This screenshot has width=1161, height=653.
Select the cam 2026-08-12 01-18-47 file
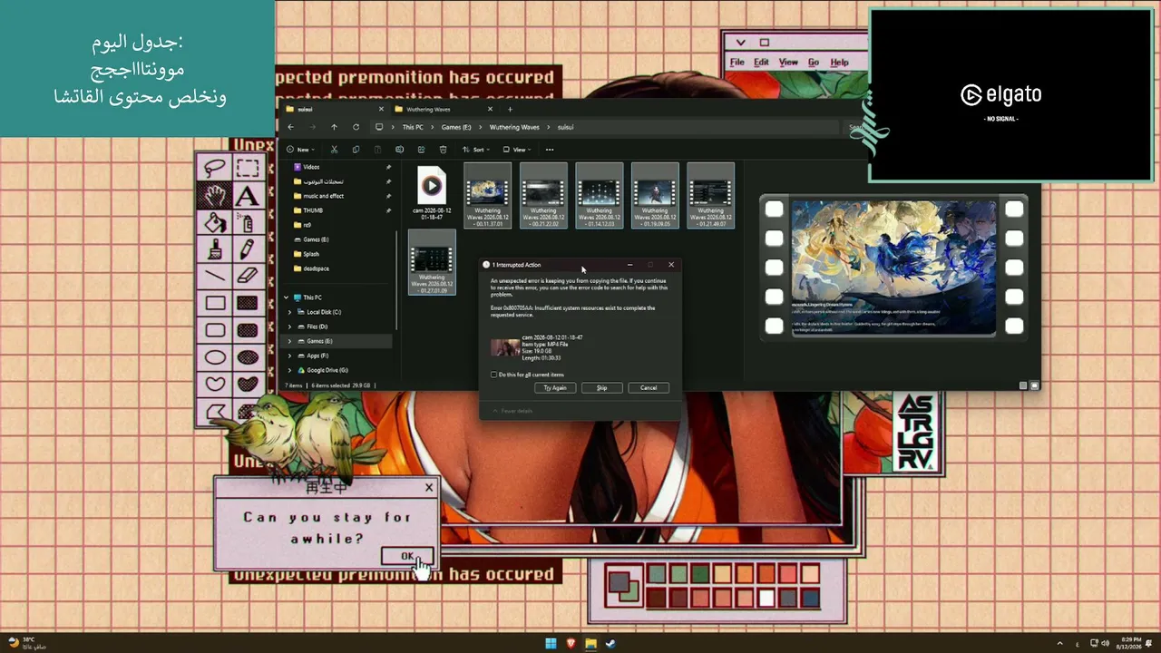tap(432, 194)
